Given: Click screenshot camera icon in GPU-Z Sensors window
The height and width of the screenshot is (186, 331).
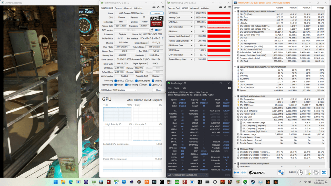Looking at the screenshot, I should pyautogui.click(x=220, y=7).
